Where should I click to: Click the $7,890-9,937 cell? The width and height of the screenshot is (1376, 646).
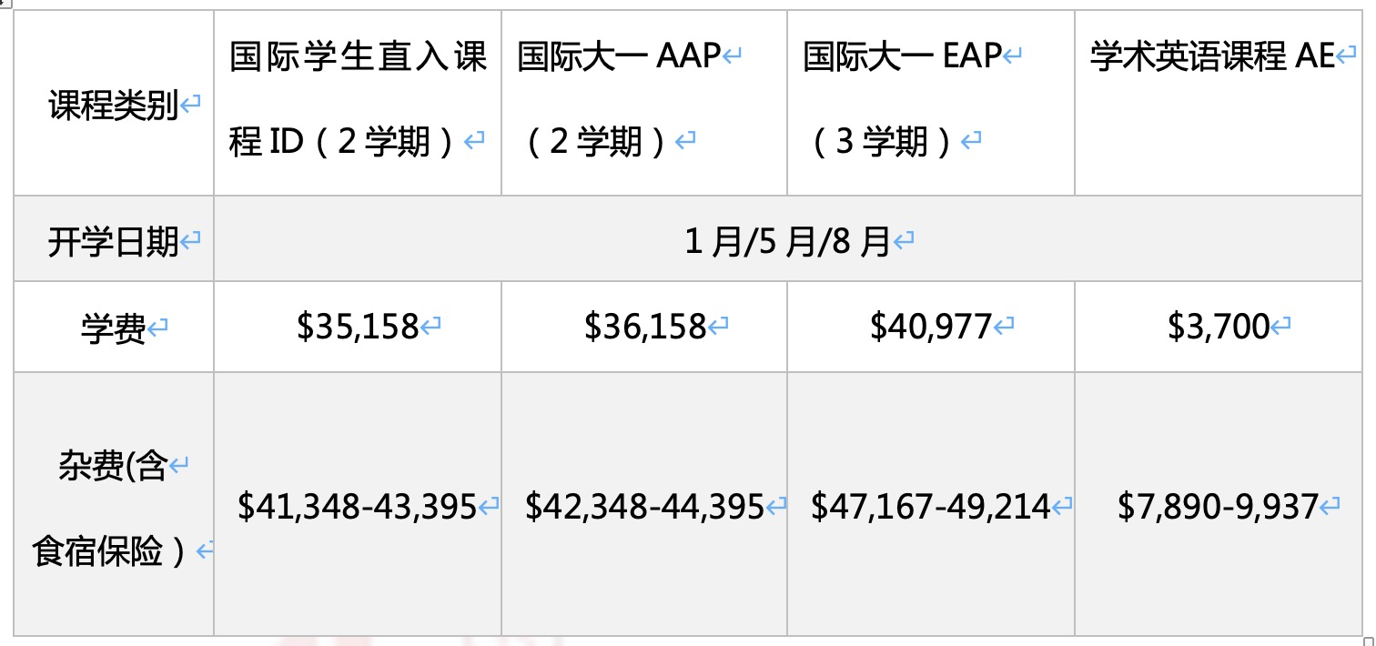coord(1218,507)
